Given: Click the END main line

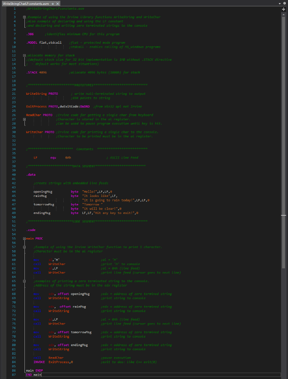Looking at the screenshot, I should (34, 375).
